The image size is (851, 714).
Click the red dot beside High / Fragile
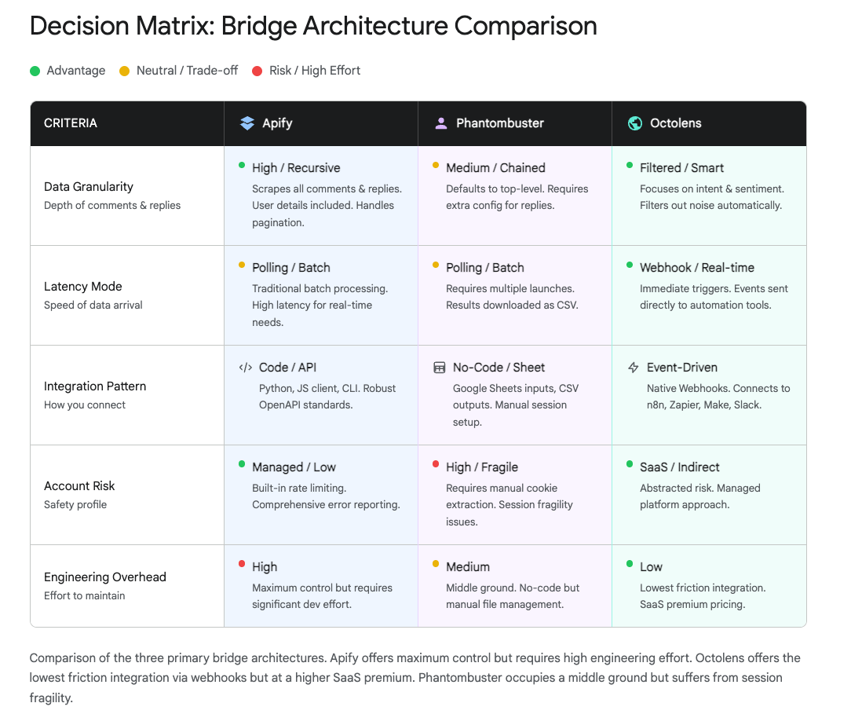coord(436,464)
